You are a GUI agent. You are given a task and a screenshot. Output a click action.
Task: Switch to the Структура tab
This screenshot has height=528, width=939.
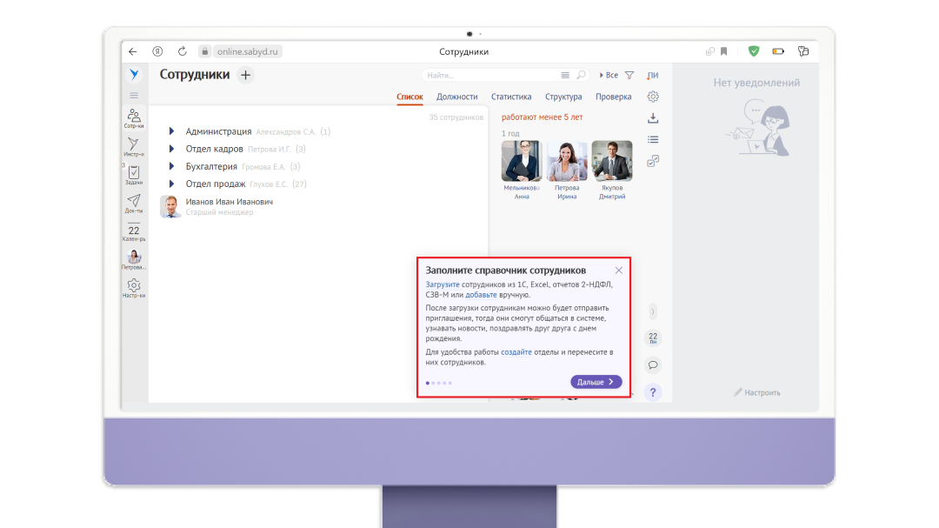click(563, 97)
